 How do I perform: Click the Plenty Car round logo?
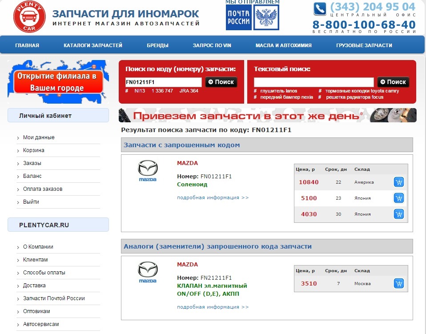29,16
